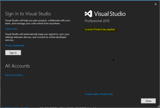Click the empty title bar of the dialog
Viewport: 160px width, 108px height.
(76, 4)
